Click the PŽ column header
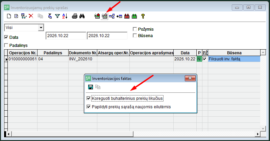Screen dimensions: 270x141 [x=205, y=53]
